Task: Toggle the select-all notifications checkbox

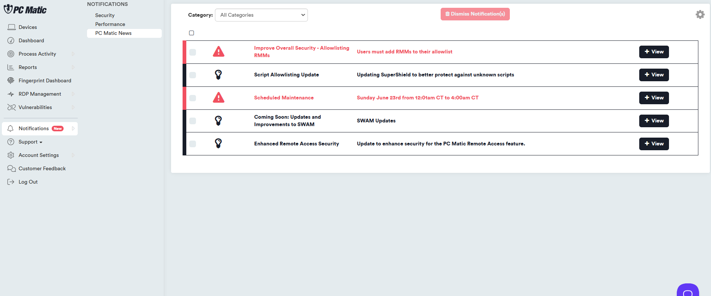Action: click(192, 33)
